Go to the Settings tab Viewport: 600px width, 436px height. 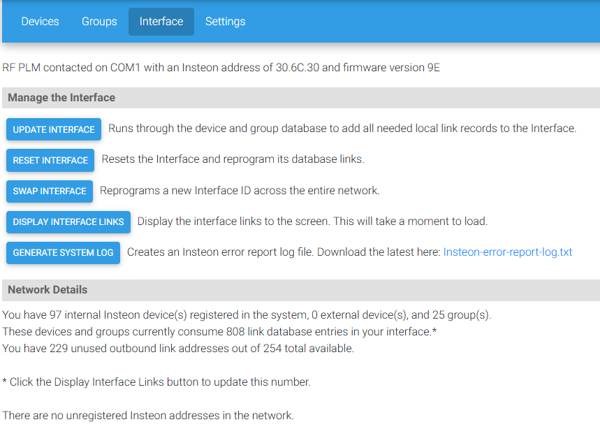point(226,22)
